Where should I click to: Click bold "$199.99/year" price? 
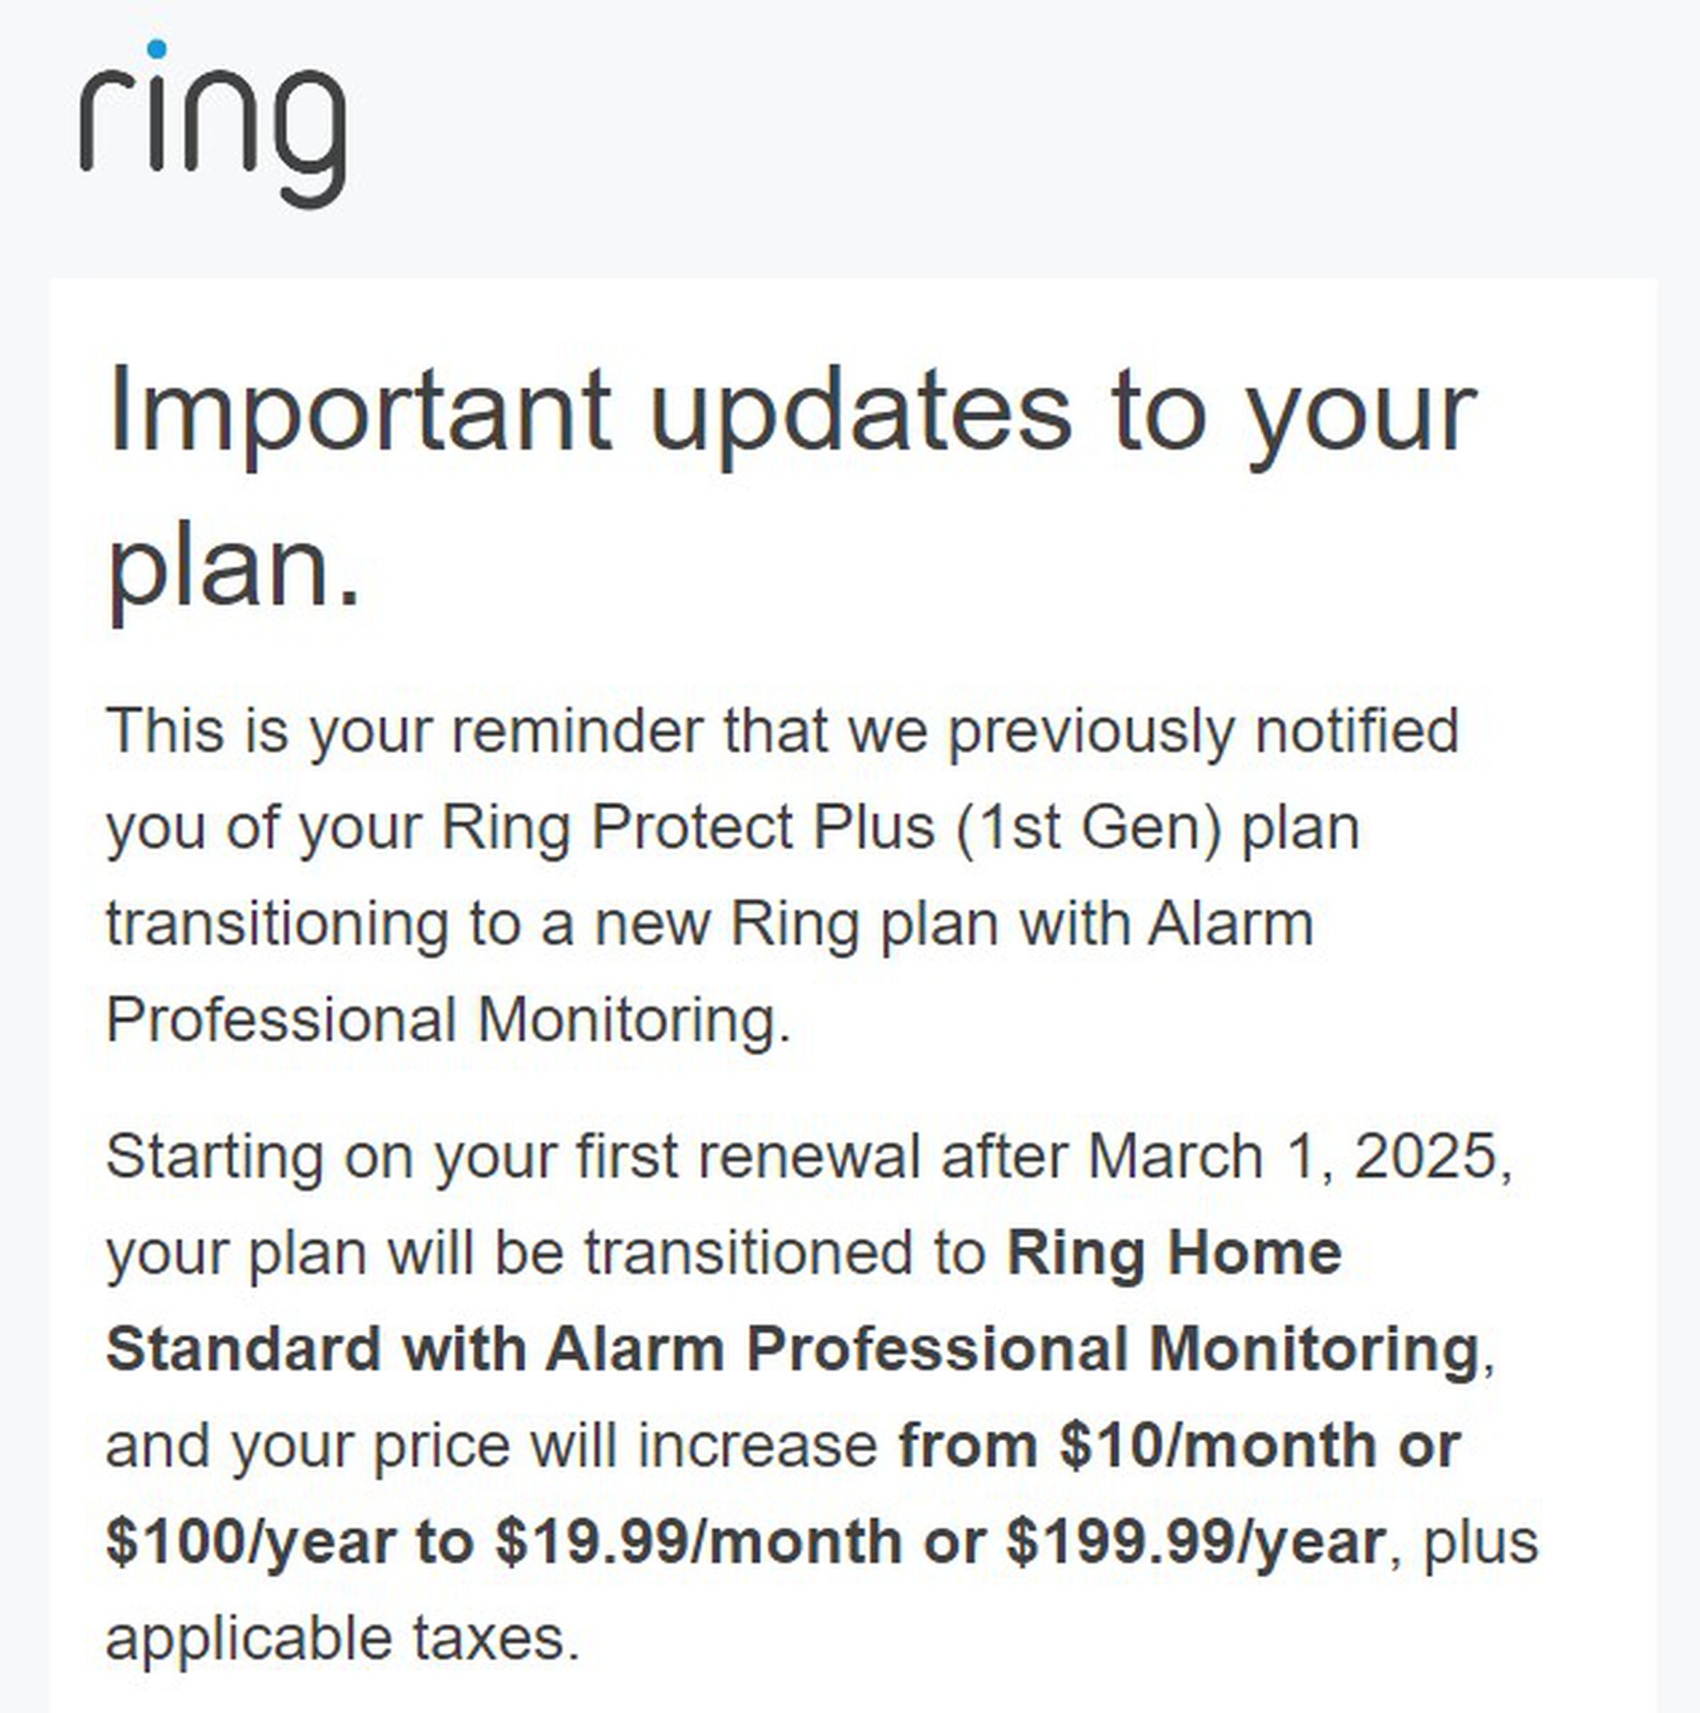coord(1194,1542)
